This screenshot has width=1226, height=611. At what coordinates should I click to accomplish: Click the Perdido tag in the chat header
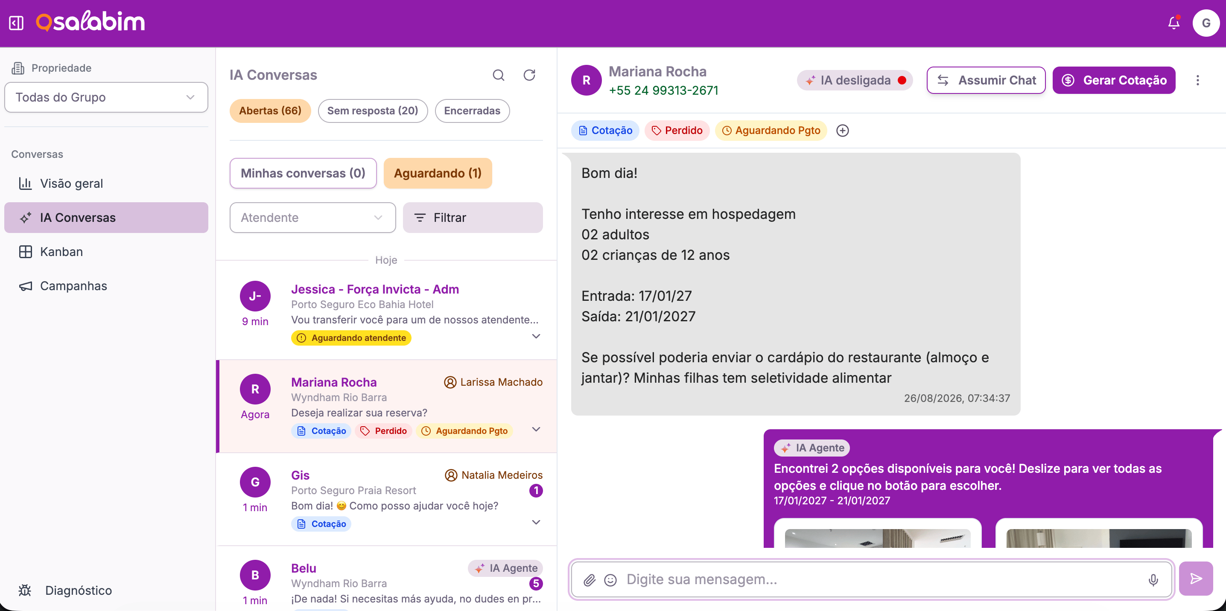677,131
